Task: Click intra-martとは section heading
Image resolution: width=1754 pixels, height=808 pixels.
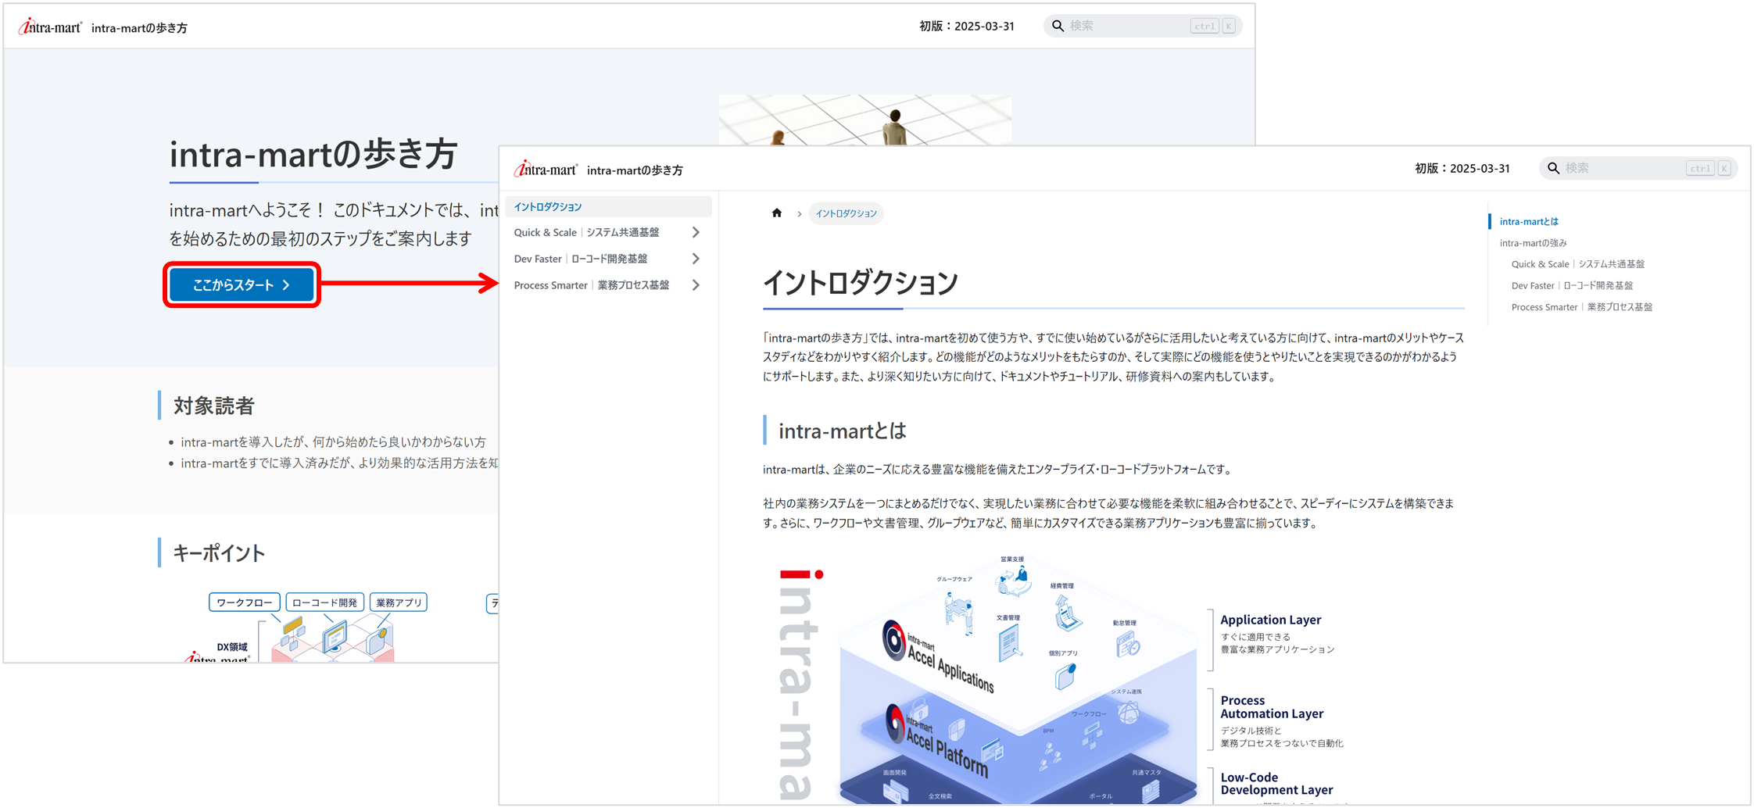Action: (842, 431)
